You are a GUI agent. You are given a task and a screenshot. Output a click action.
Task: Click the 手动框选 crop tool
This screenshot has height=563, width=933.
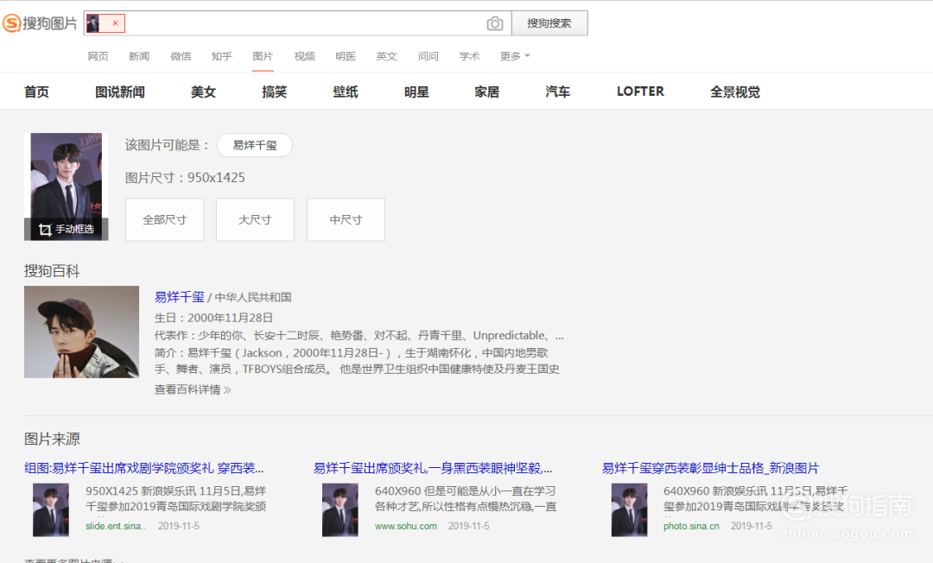coord(66,229)
